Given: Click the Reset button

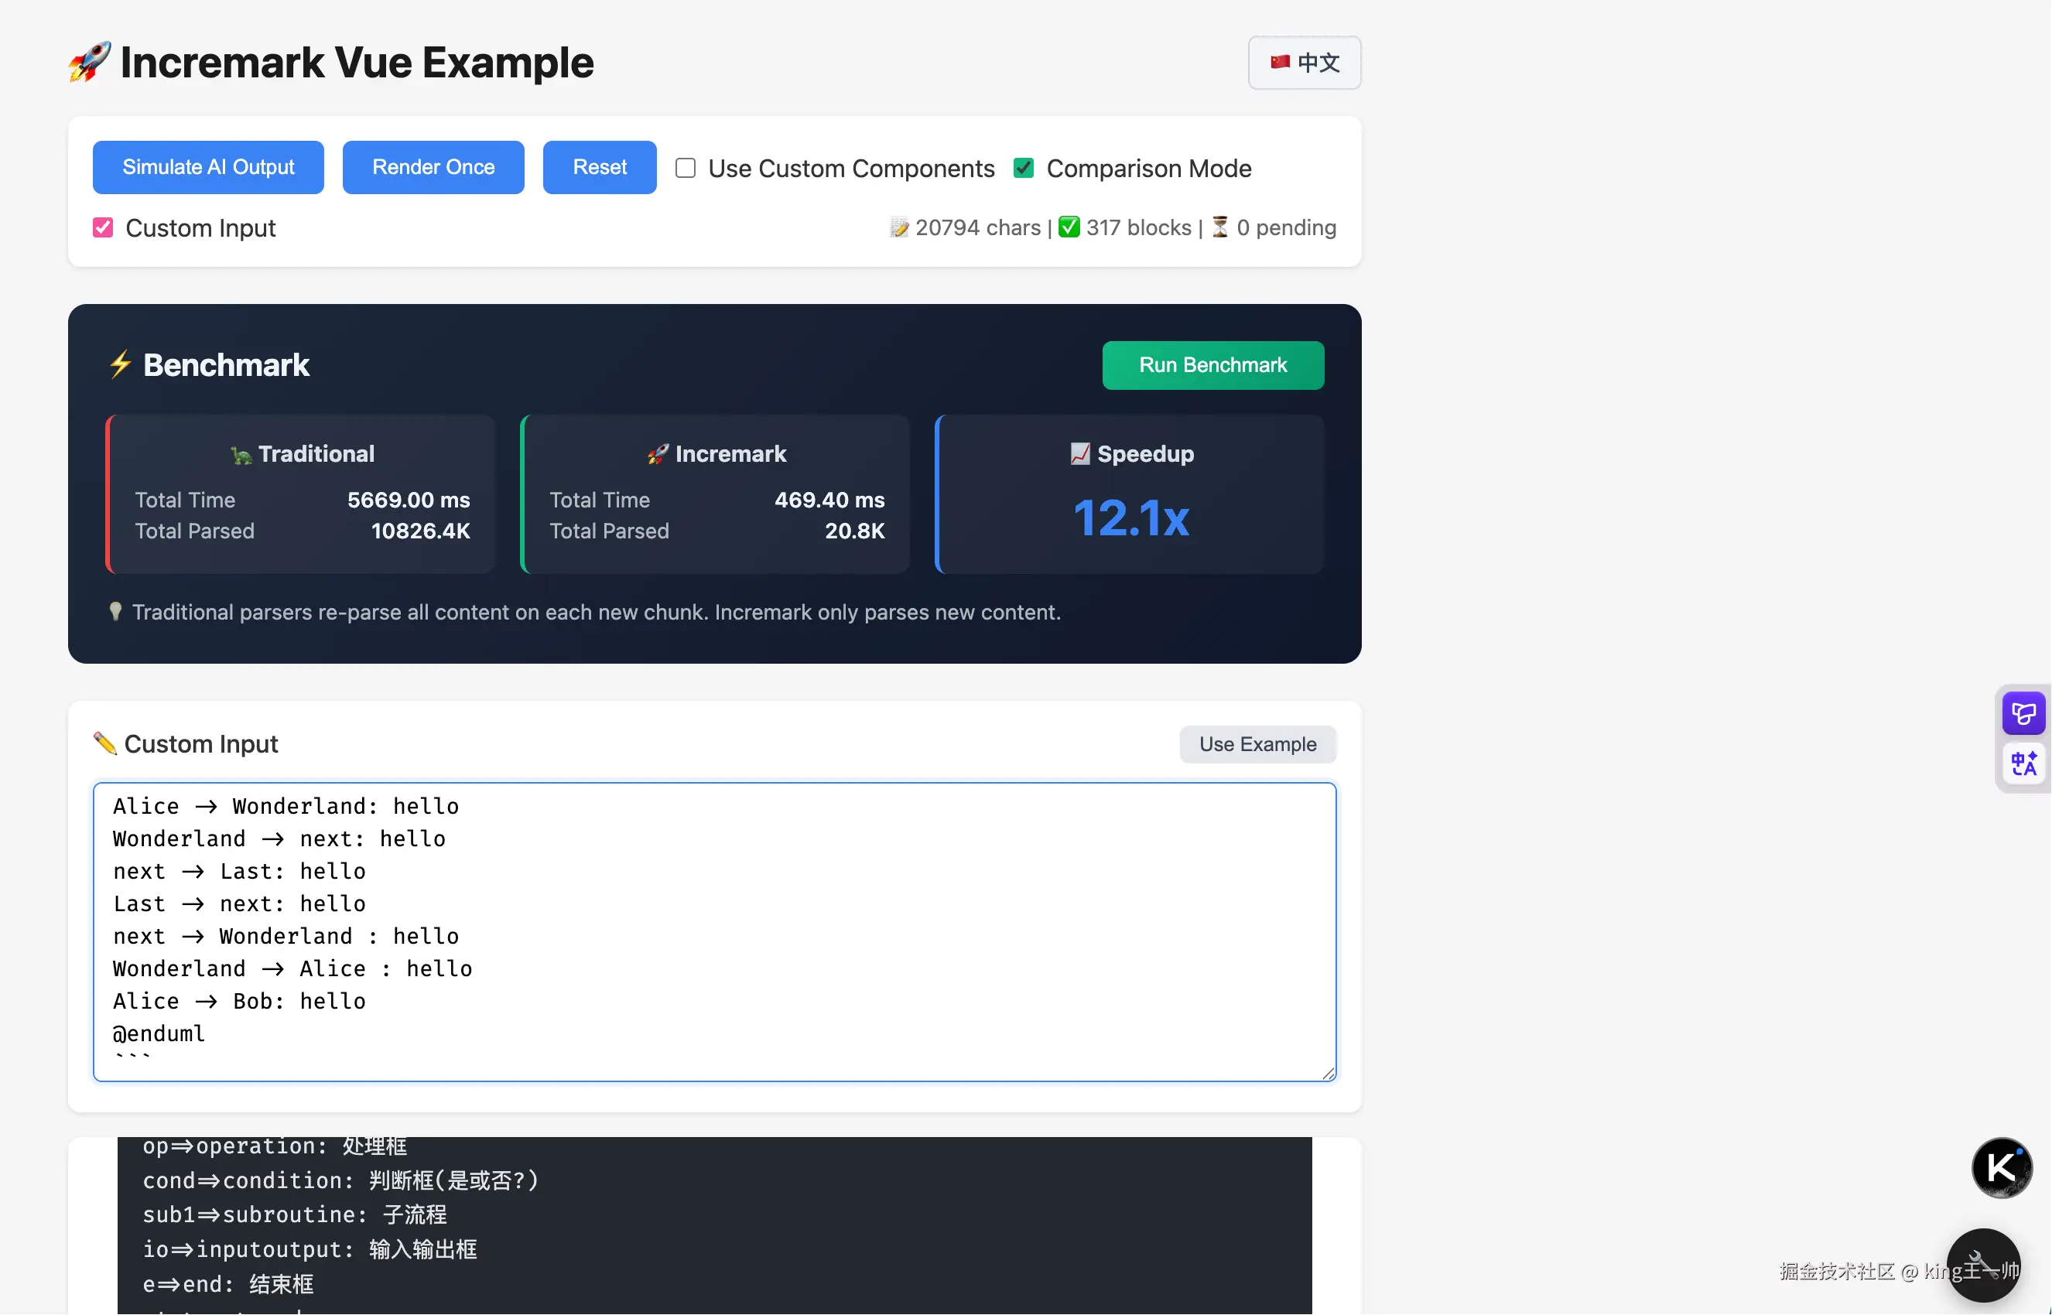Looking at the screenshot, I should coord(600,167).
